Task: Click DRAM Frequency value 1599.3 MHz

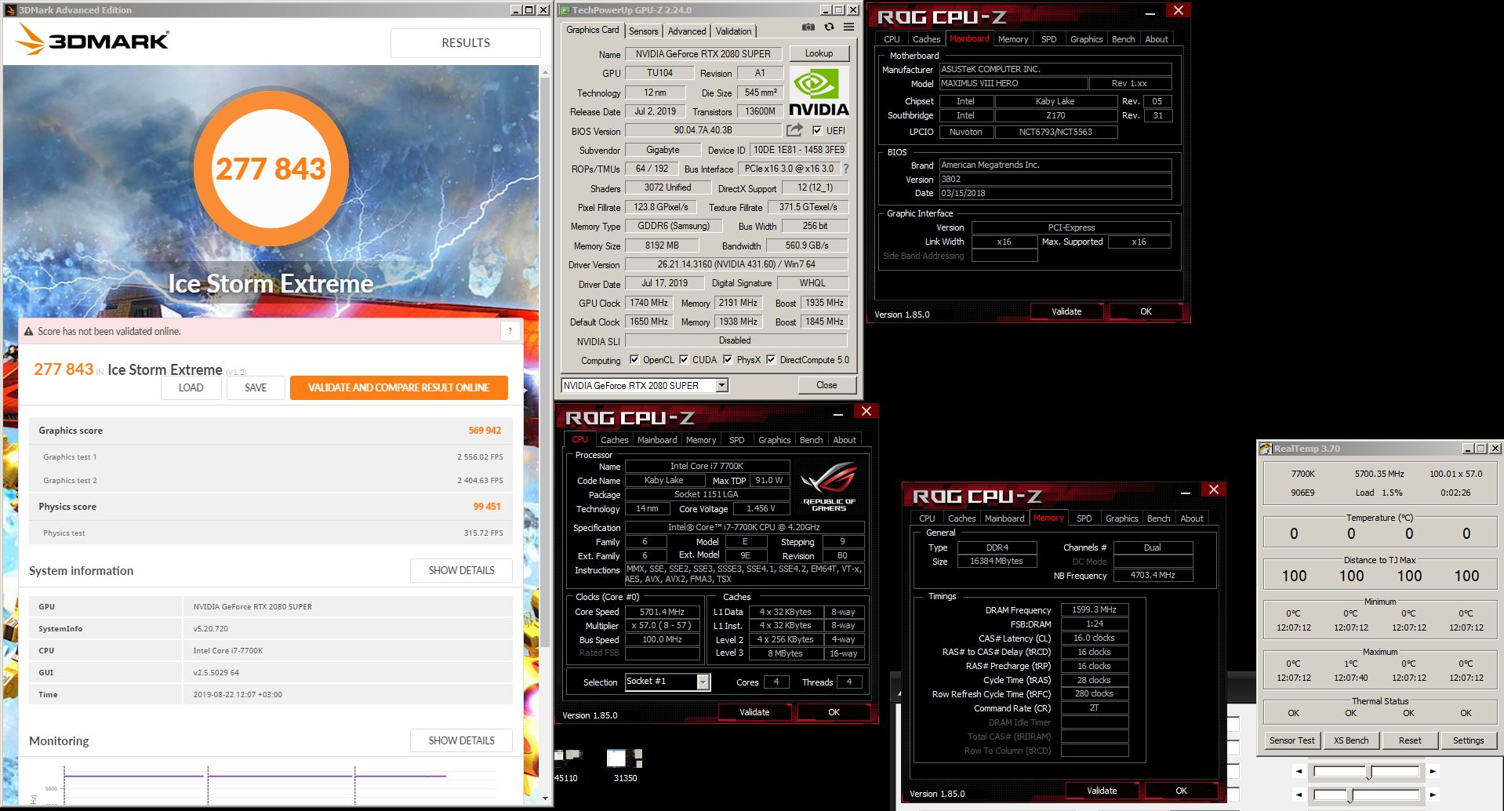Action: click(x=1094, y=609)
